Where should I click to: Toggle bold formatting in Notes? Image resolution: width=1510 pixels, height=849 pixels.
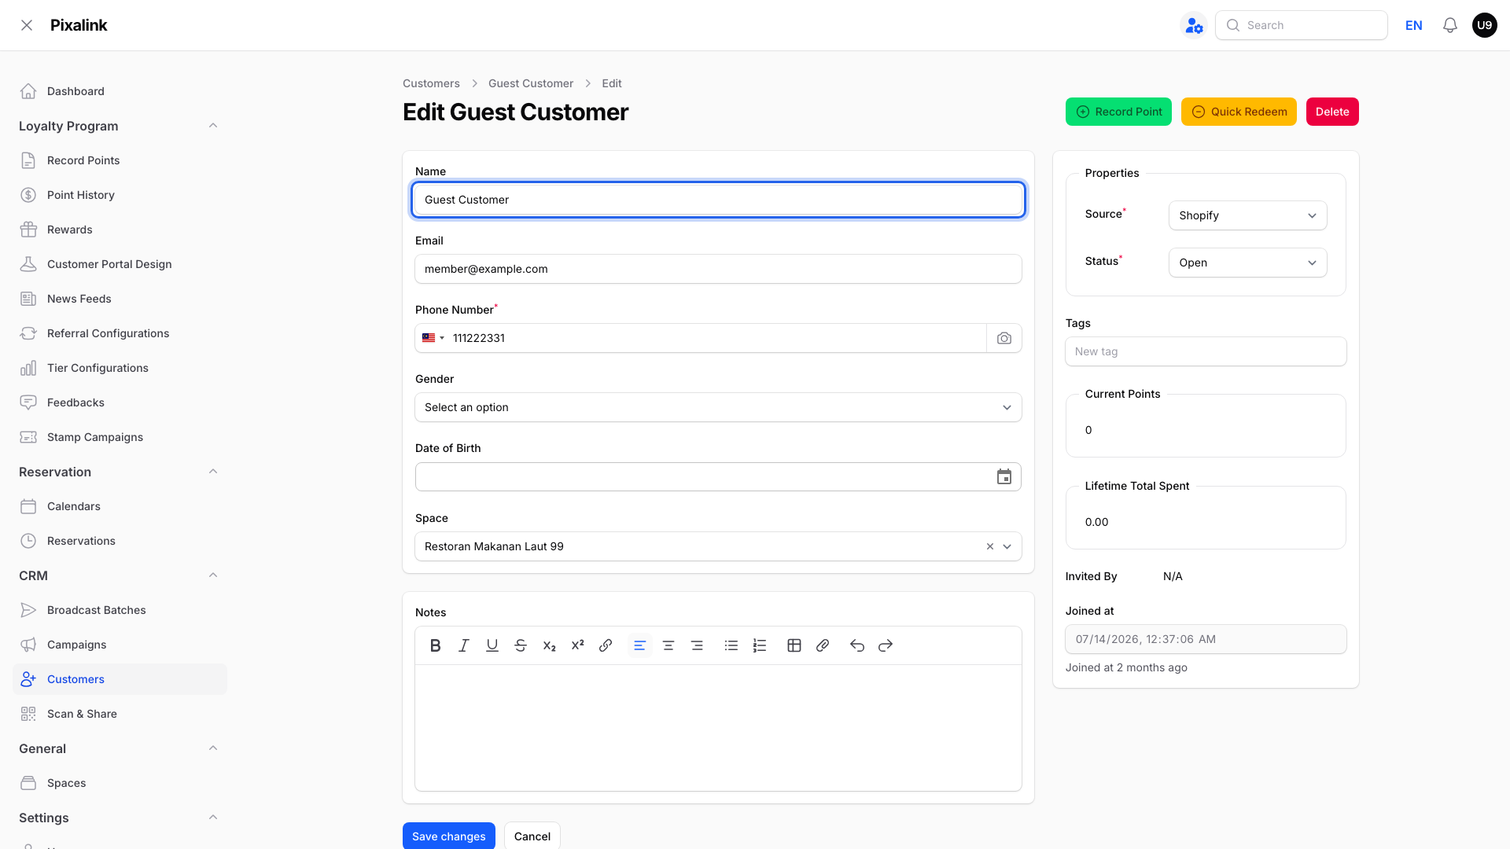(x=435, y=645)
